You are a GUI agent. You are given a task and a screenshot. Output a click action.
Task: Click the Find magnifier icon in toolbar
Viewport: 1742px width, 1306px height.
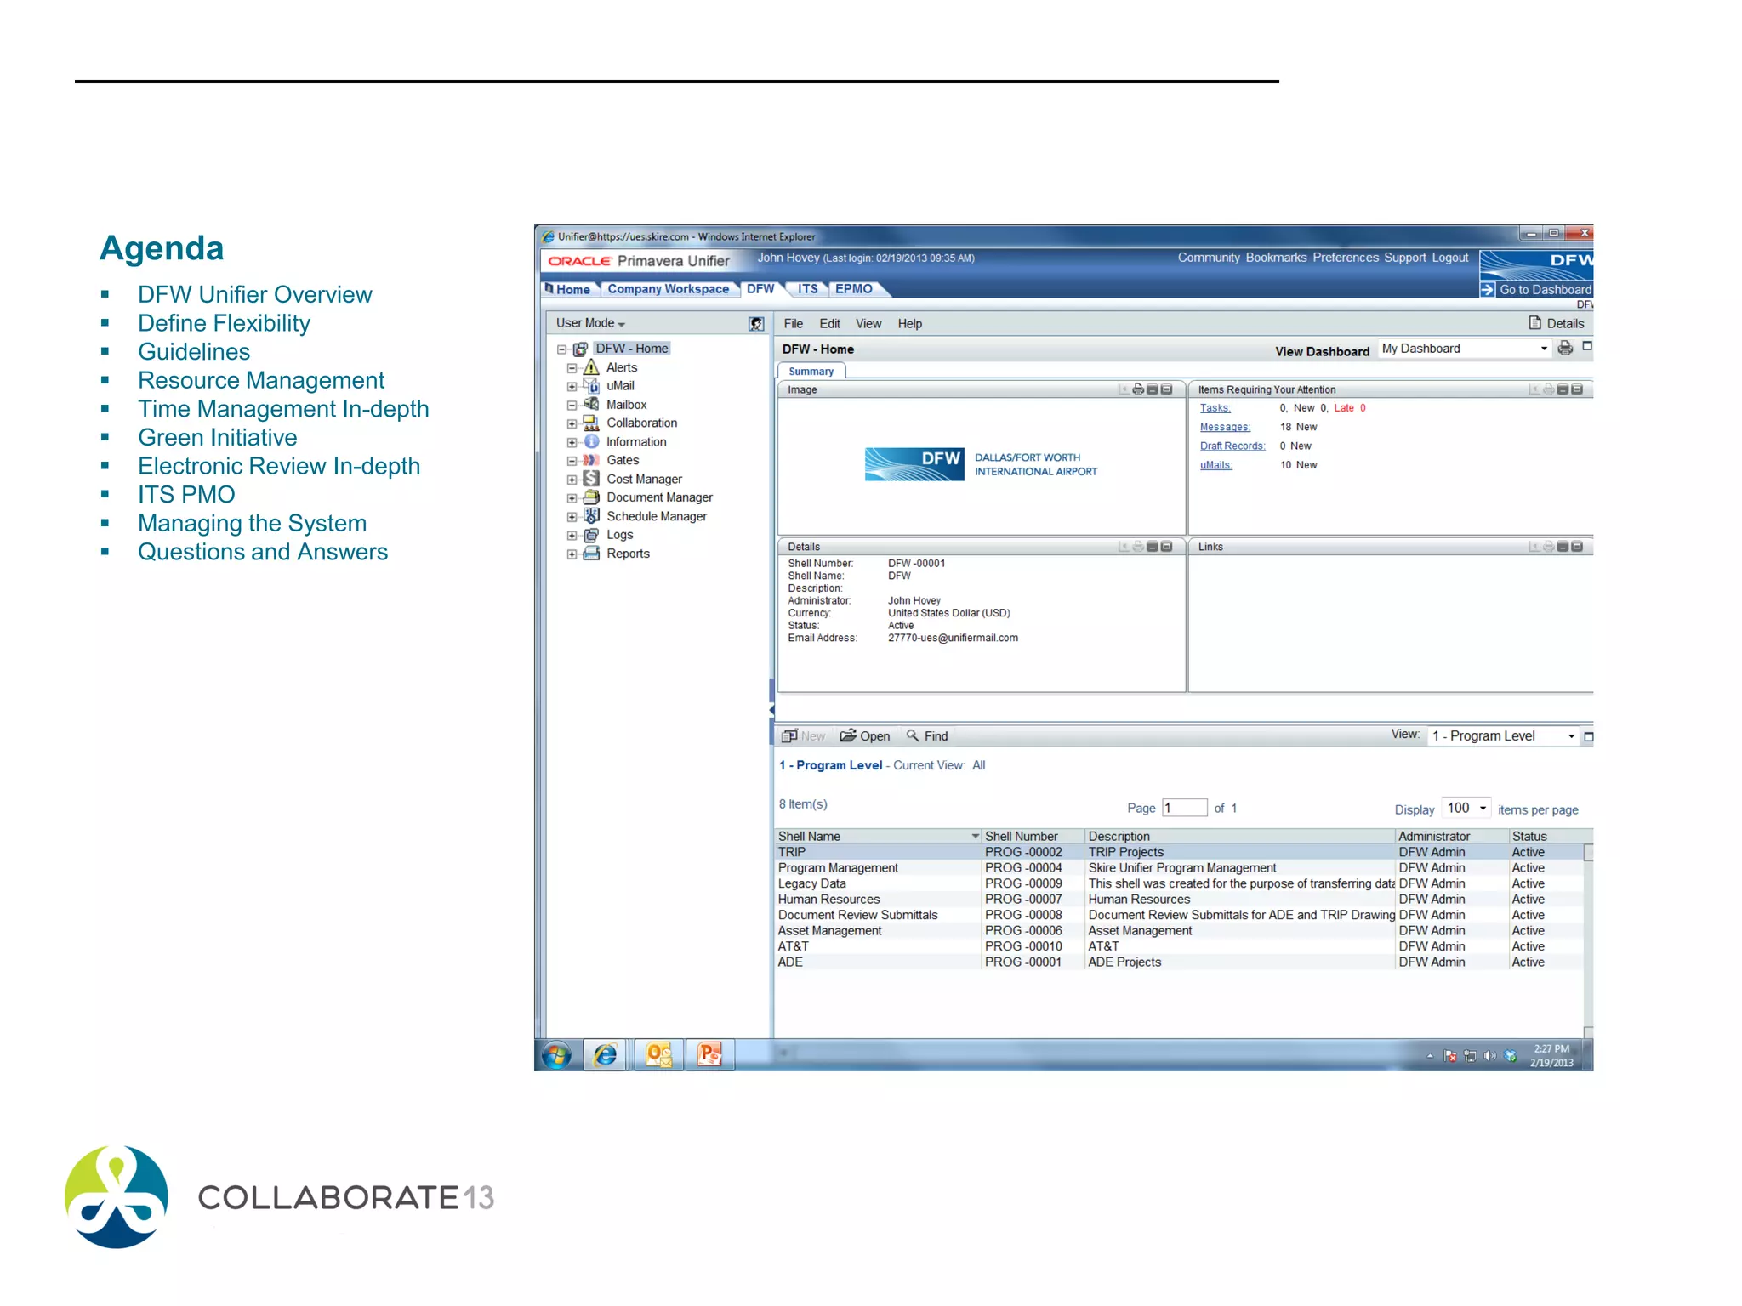coord(913,735)
